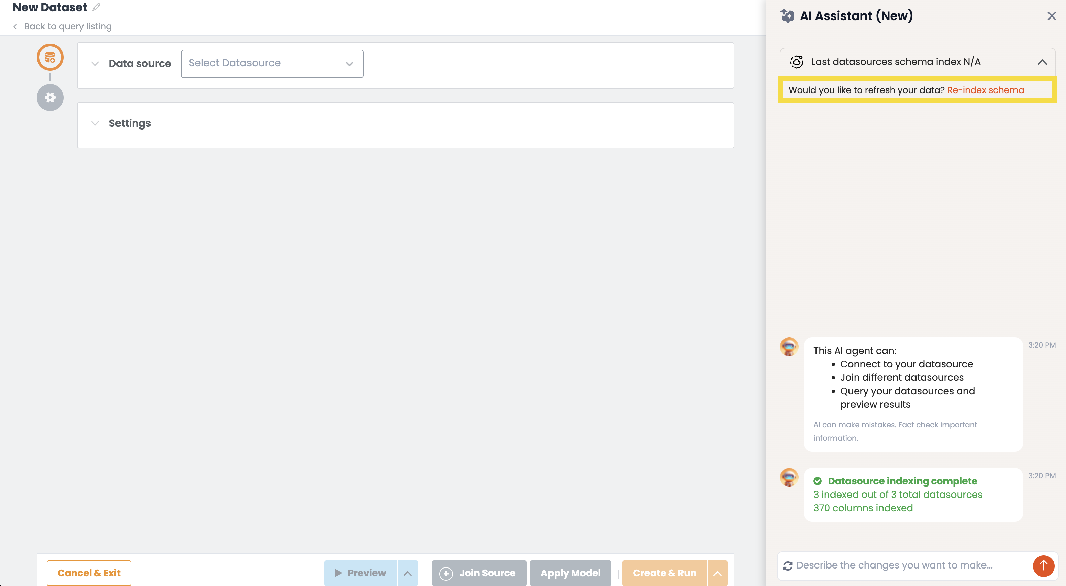Click the AI Assistant sparkle icon
The image size is (1066, 586).
click(787, 16)
